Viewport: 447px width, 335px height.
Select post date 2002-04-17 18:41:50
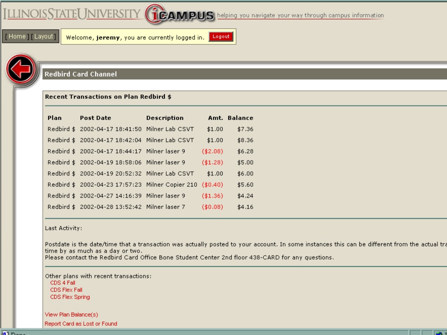[x=110, y=129]
